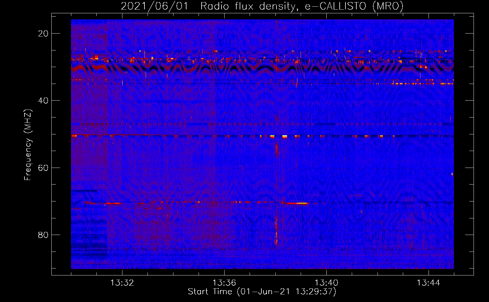The width and height of the screenshot is (489, 302).
Task: Click the '60' frequency tick label
Action: (x=43, y=168)
